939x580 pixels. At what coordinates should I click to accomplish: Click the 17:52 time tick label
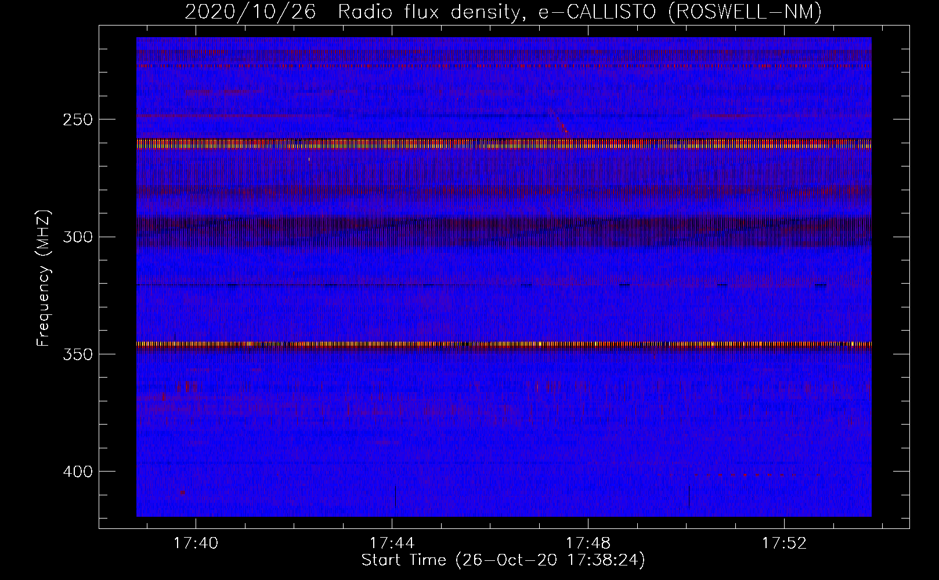click(x=785, y=543)
